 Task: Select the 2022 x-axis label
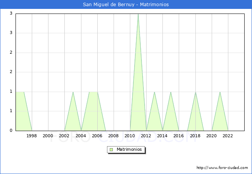(228, 136)
